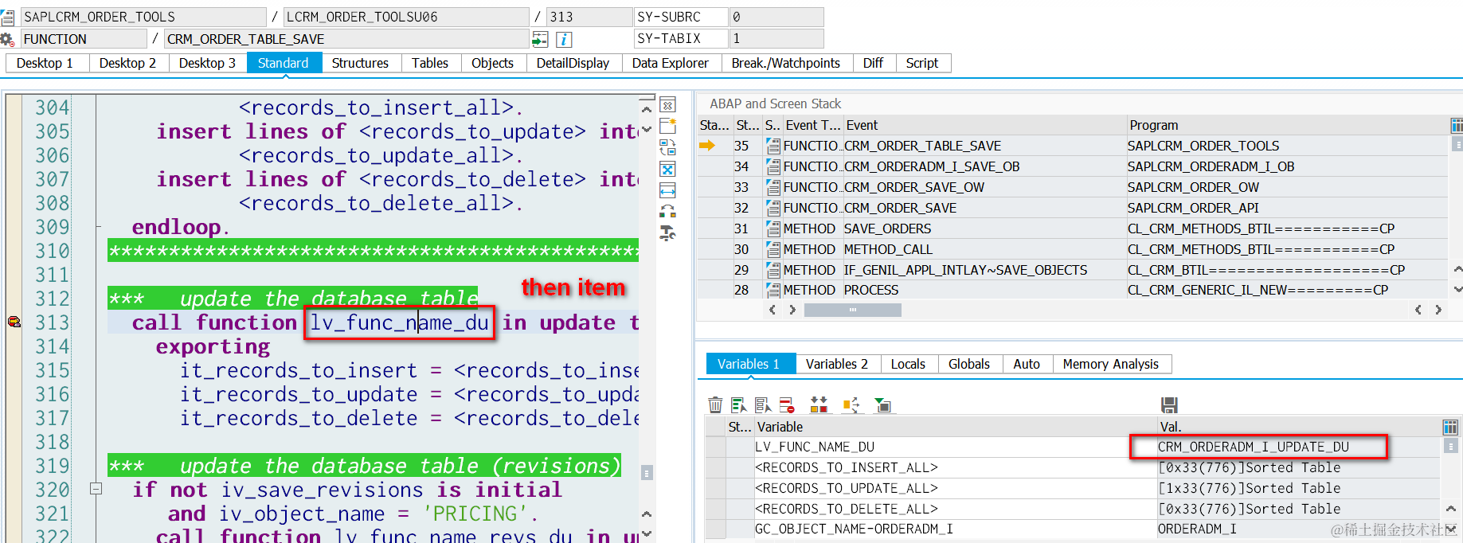Image resolution: width=1463 pixels, height=543 pixels.
Task: Click the LCRM_ORDER_TOOLSU06 include field
Action: (406, 17)
